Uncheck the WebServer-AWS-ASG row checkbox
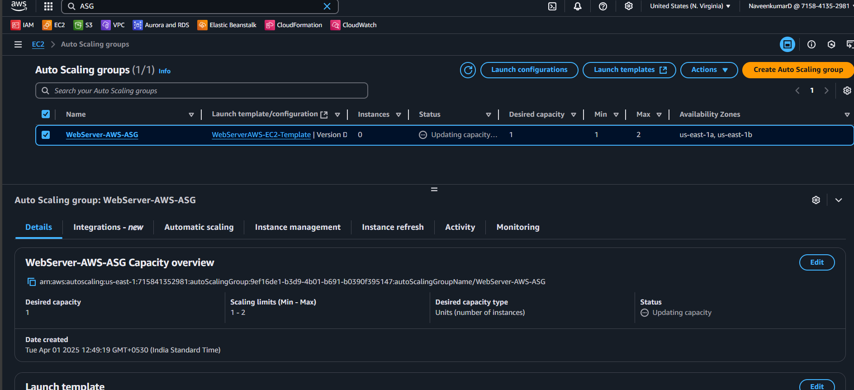854x390 pixels. (x=46, y=135)
